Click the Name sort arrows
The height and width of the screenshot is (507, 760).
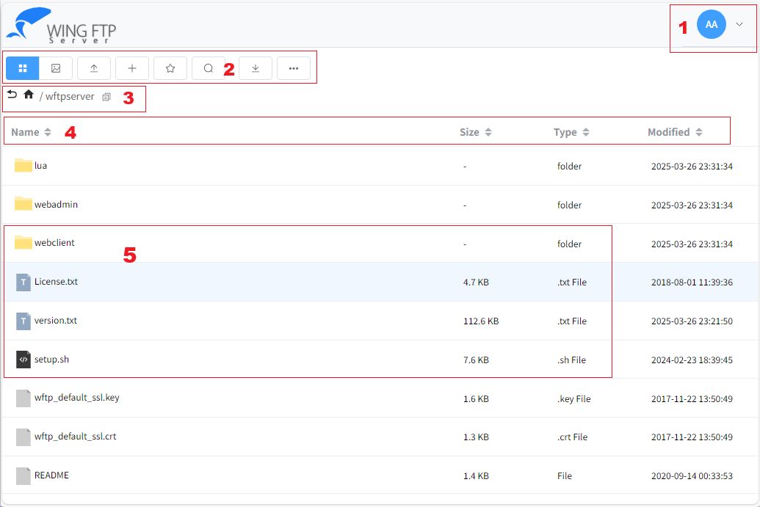coord(48,132)
